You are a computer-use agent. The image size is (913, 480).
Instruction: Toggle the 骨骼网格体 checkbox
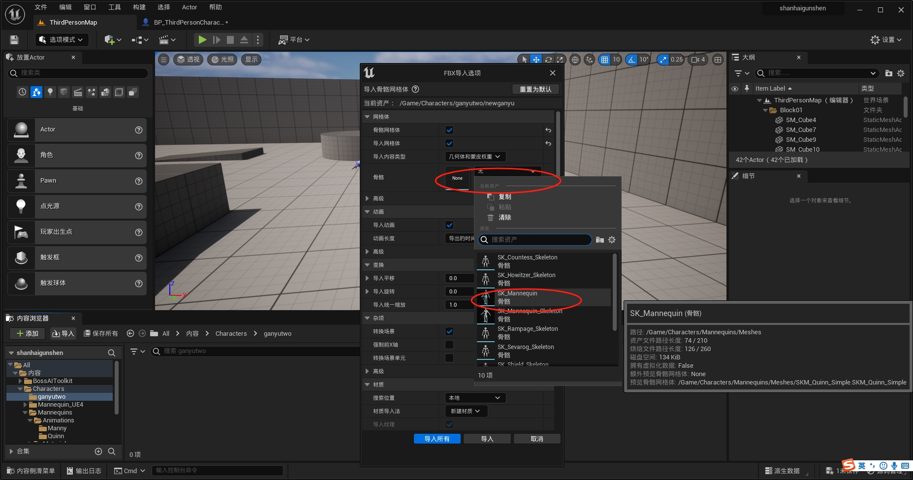(449, 130)
